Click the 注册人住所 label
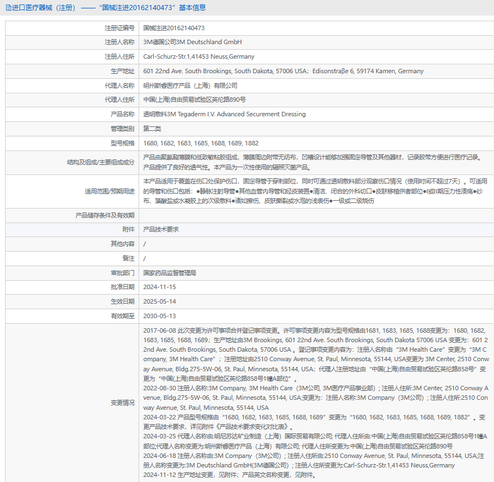The width and height of the screenshot is (494, 482). [x=120, y=56]
